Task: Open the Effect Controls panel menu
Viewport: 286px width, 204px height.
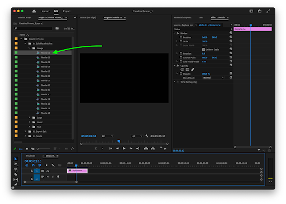Action: [x=227, y=17]
